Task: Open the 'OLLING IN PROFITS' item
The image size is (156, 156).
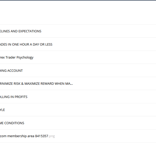Action: (14, 97)
